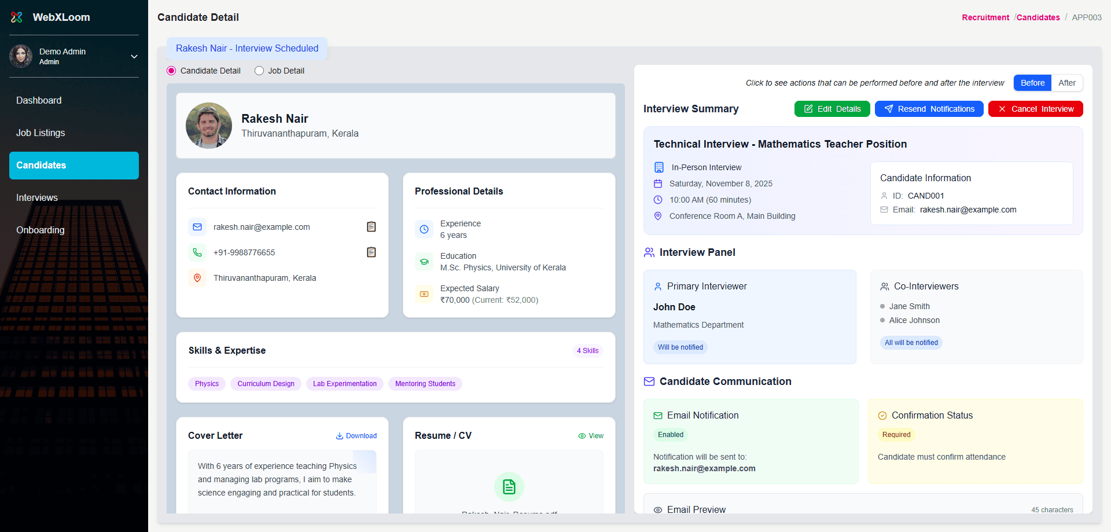The image size is (1111, 532).
Task: Open the Onboarding sidebar item
Action: [x=41, y=230]
